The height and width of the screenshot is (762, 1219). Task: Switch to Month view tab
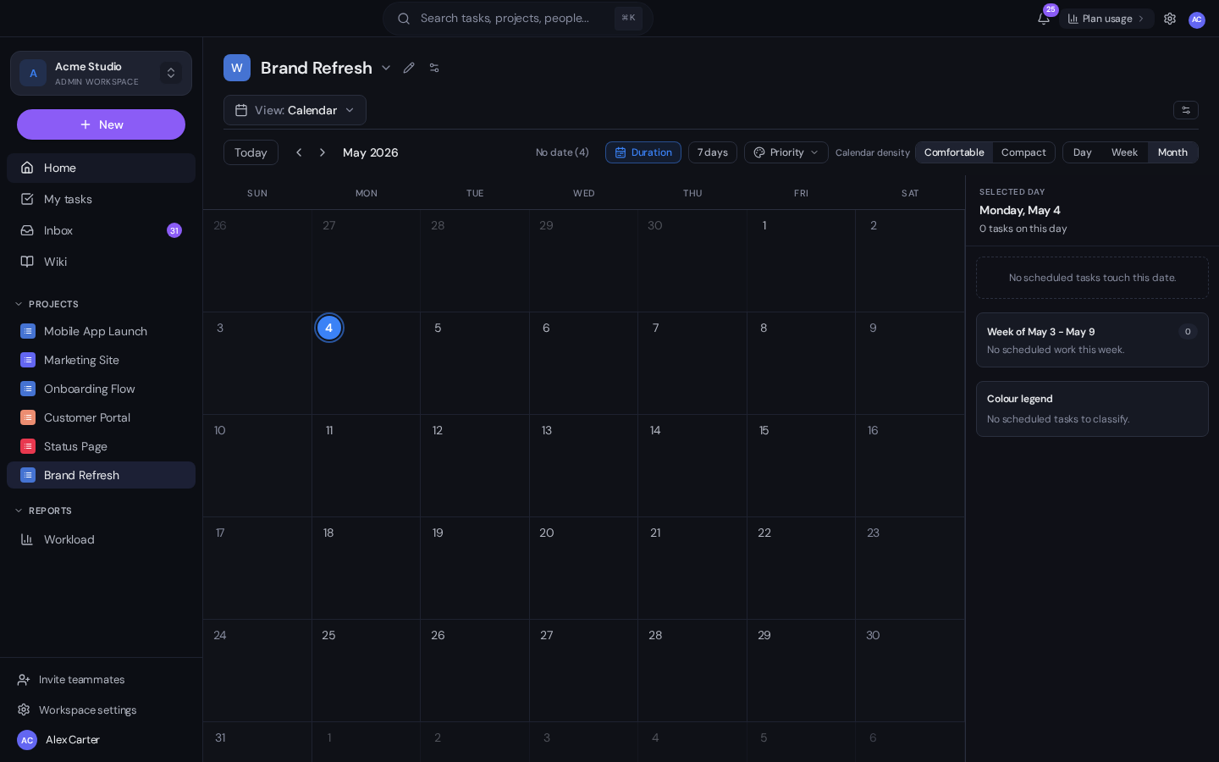click(x=1172, y=152)
